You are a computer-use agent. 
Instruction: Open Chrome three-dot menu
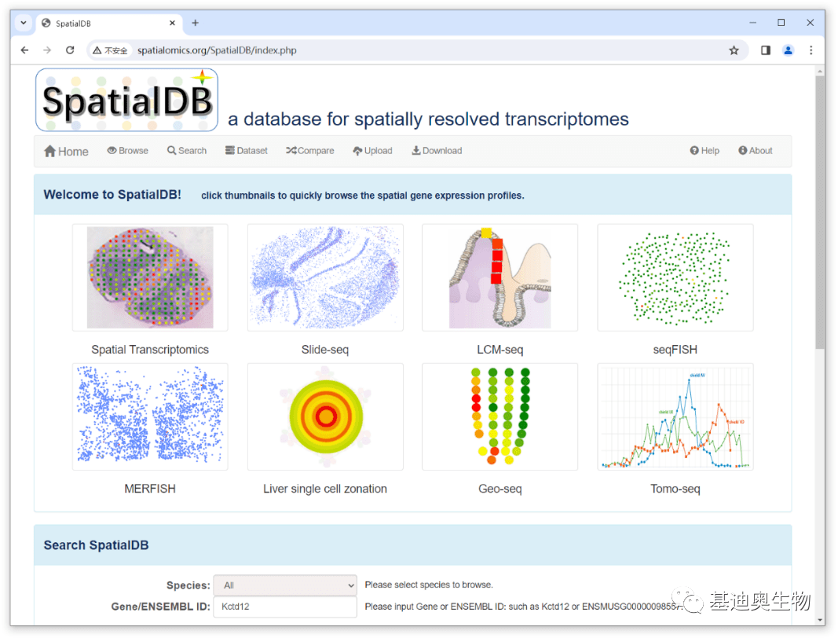(811, 50)
